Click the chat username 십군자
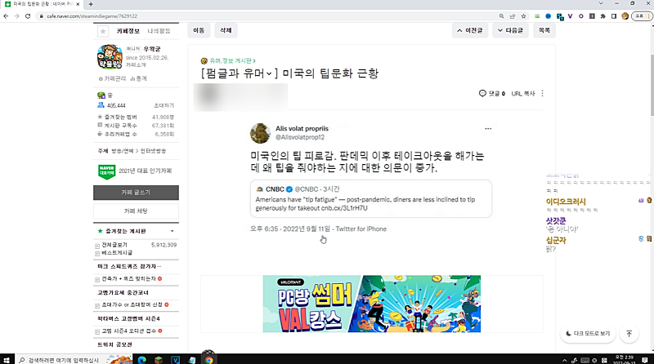The width and height of the screenshot is (654, 364). (556, 240)
